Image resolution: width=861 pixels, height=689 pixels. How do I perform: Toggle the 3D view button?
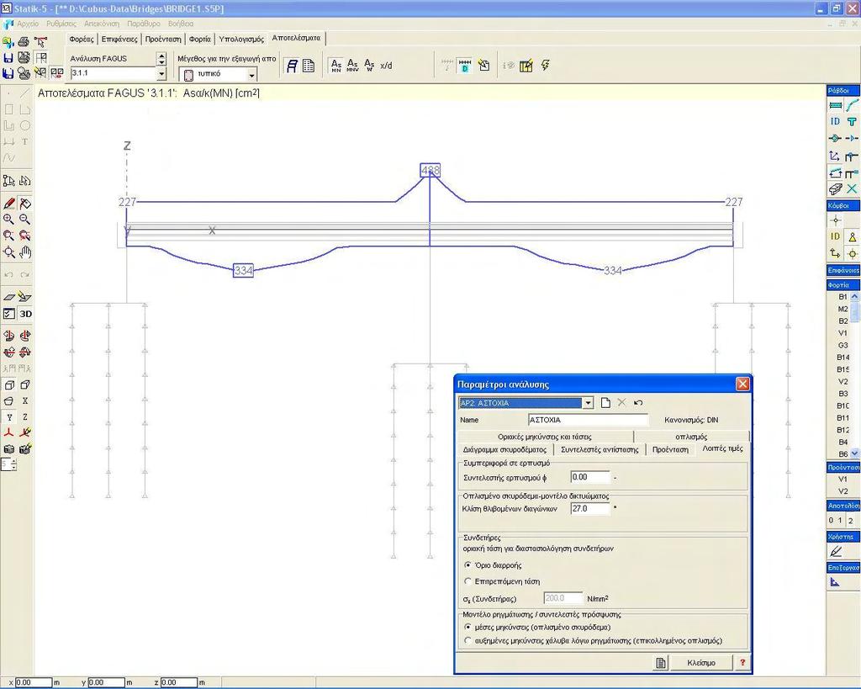coord(25,314)
